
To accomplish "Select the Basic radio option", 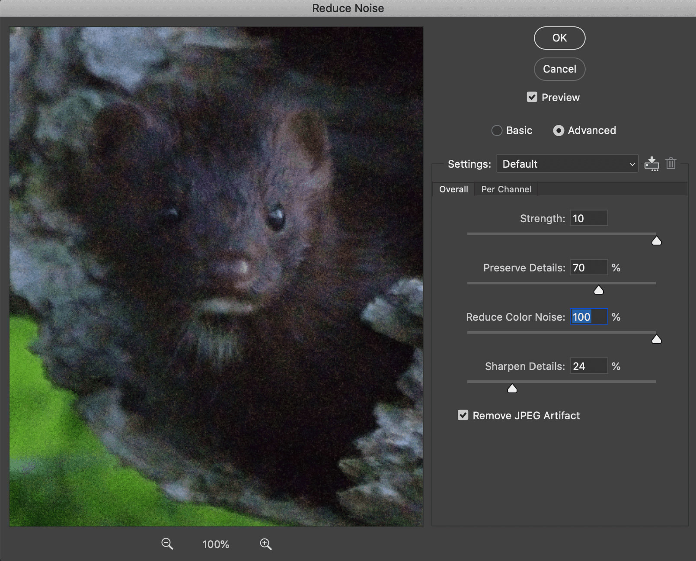I will pos(497,131).
